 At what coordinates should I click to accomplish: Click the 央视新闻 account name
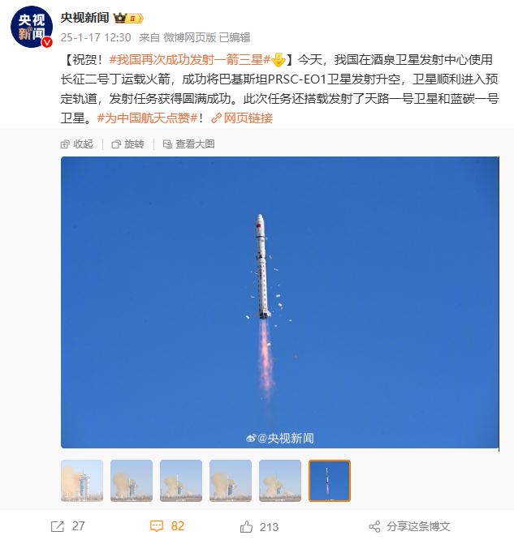[x=85, y=18]
